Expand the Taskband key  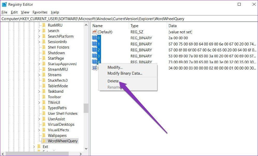(x=39, y=91)
